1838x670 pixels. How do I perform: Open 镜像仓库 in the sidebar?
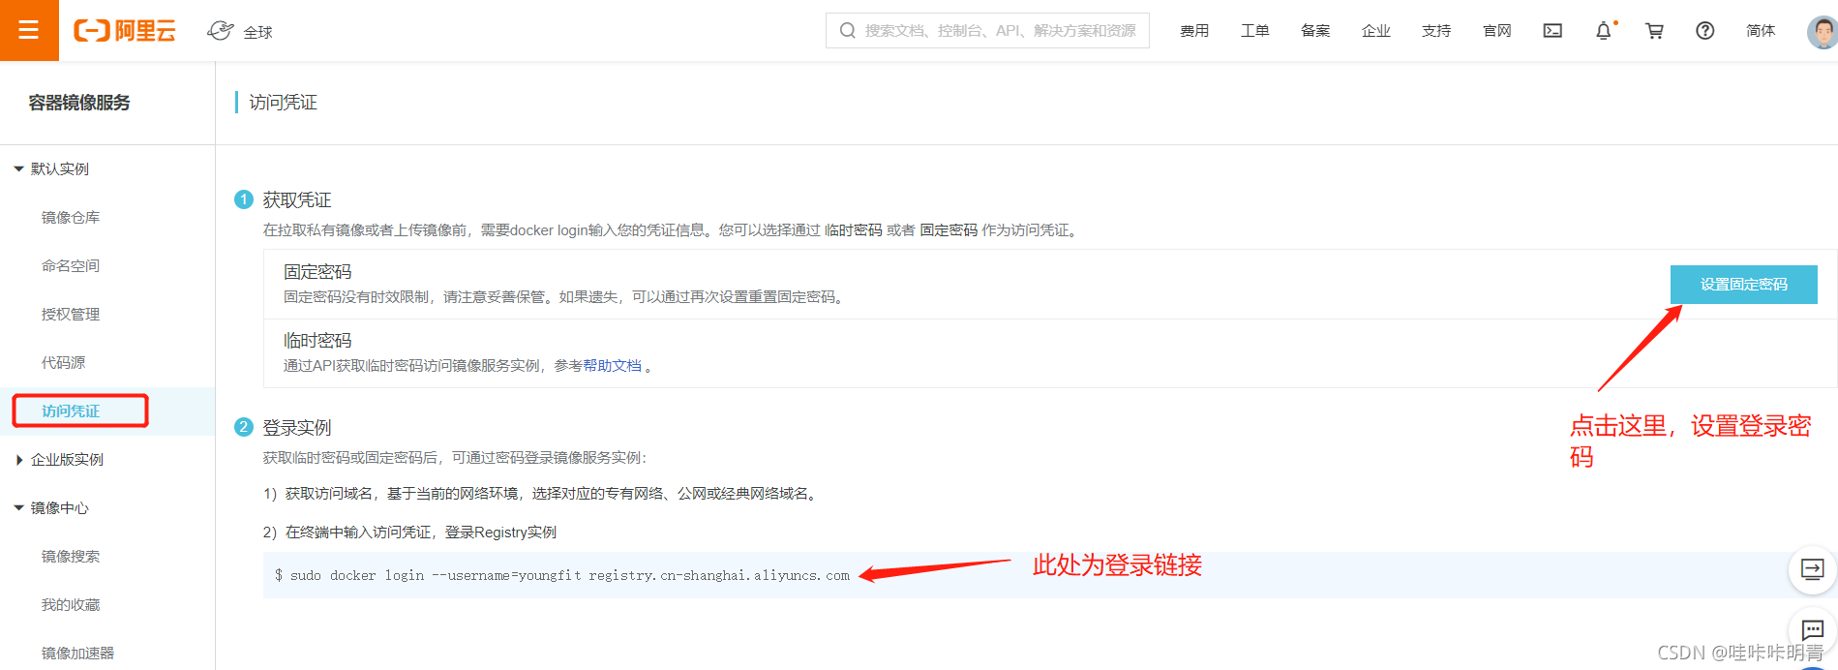tap(71, 217)
